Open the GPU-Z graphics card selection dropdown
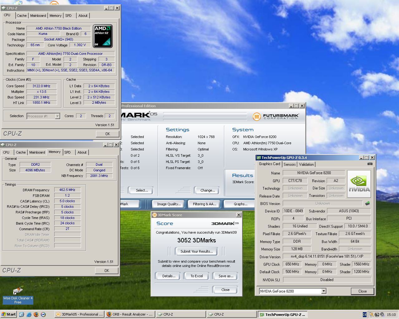Image resolution: width=399 pixels, height=319 pixels. click(324, 291)
